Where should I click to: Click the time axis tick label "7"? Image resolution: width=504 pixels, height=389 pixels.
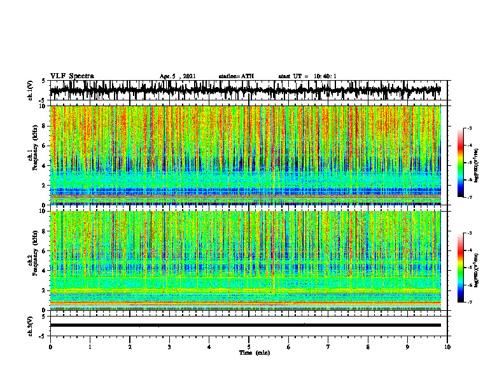(x=328, y=347)
